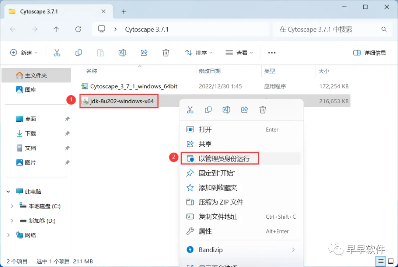Click the Rename icon in the toolbar
This screenshot has width=398, height=267.
(122, 53)
